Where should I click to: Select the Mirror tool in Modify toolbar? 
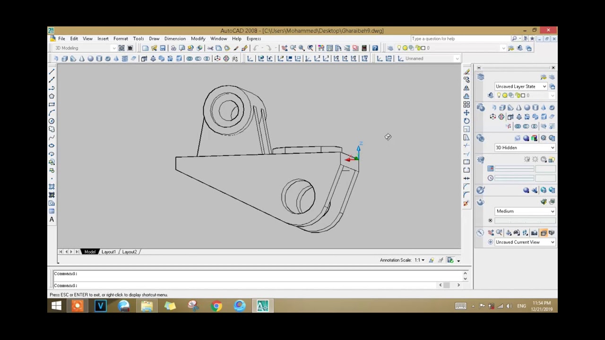(467, 88)
